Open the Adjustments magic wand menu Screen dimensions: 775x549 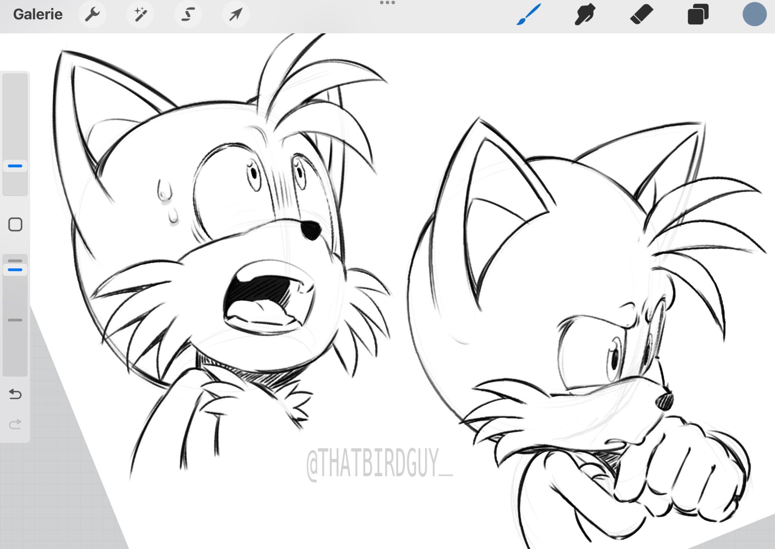[x=140, y=14]
